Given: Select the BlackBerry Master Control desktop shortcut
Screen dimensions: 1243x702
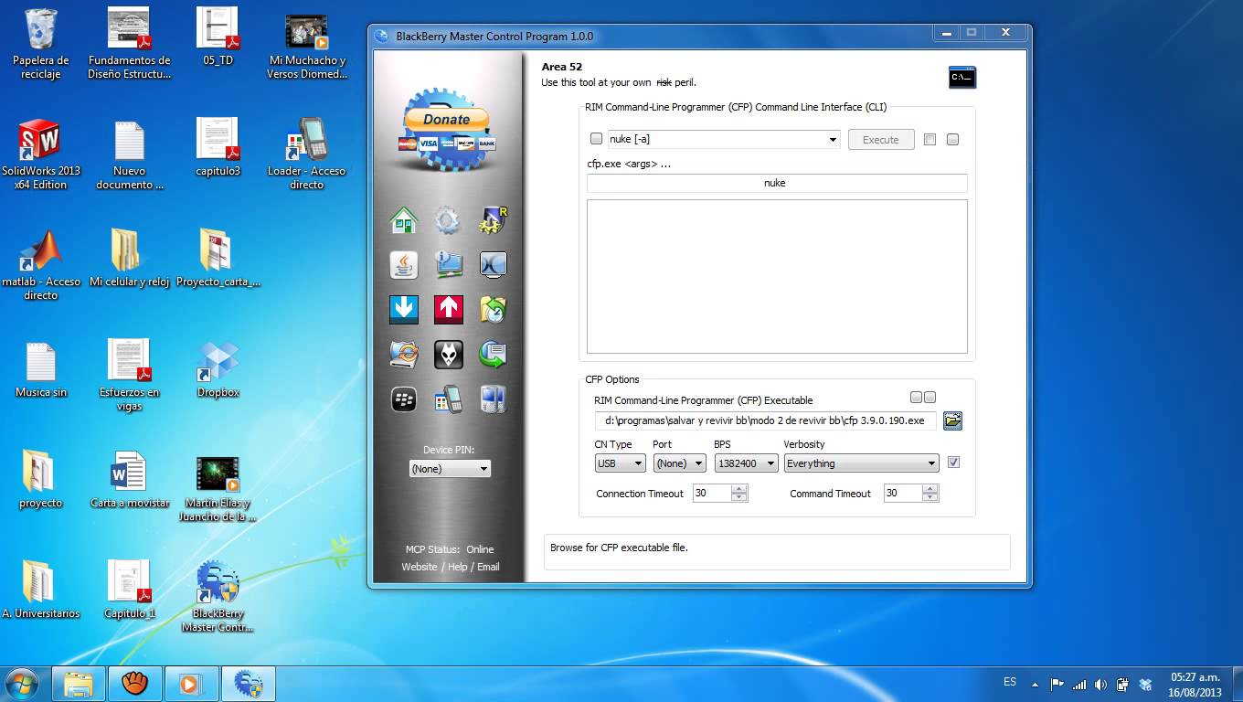Looking at the screenshot, I should click(x=218, y=596).
